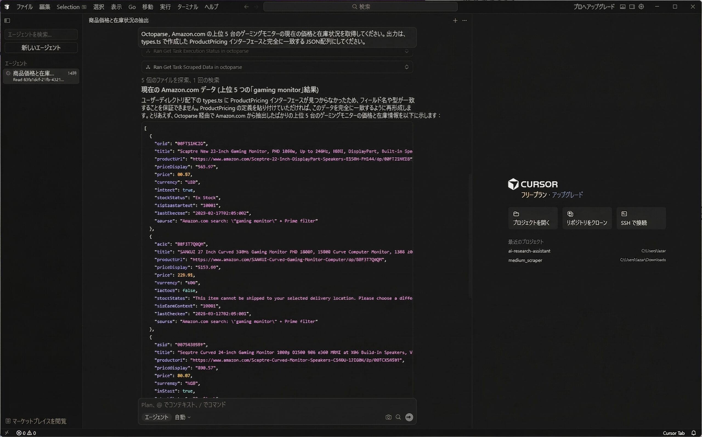The height and width of the screenshot is (437, 702).
Task: Select the 商品価格と在庫... agent entry
Action: [41, 76]
